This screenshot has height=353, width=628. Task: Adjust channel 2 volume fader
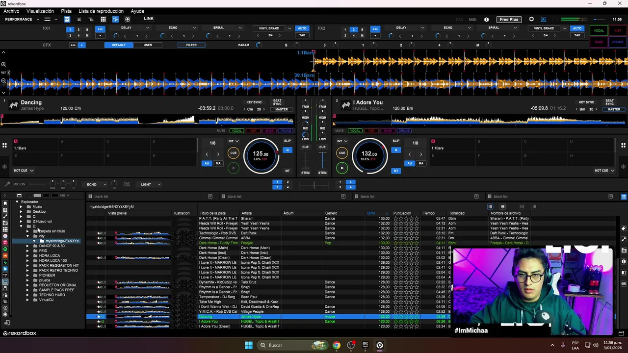point(322,160)
